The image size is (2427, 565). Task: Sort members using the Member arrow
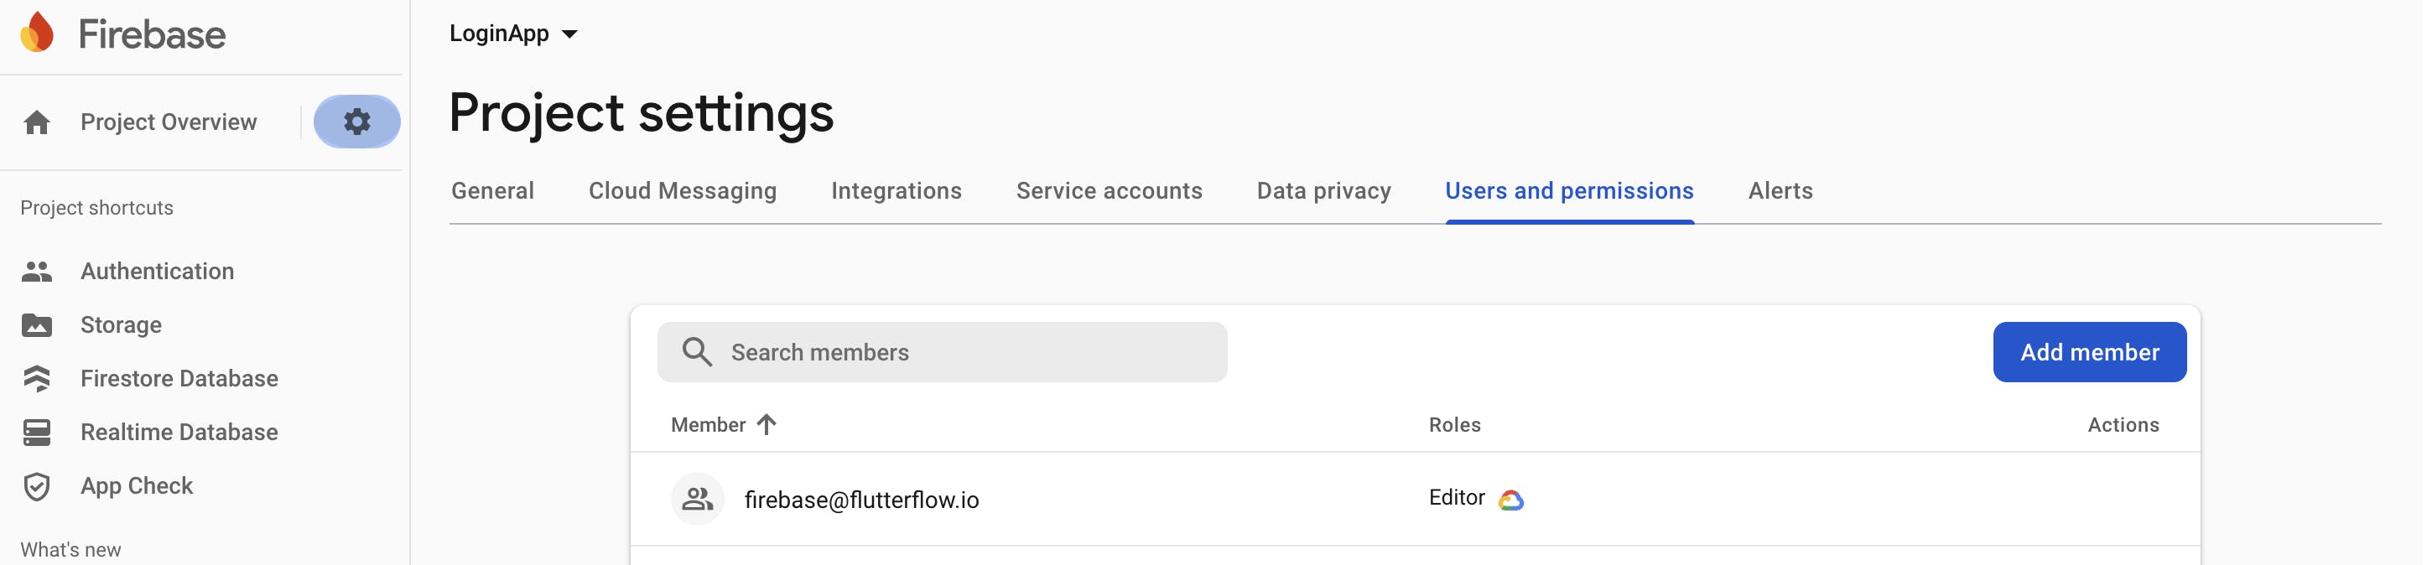point(766,425)
